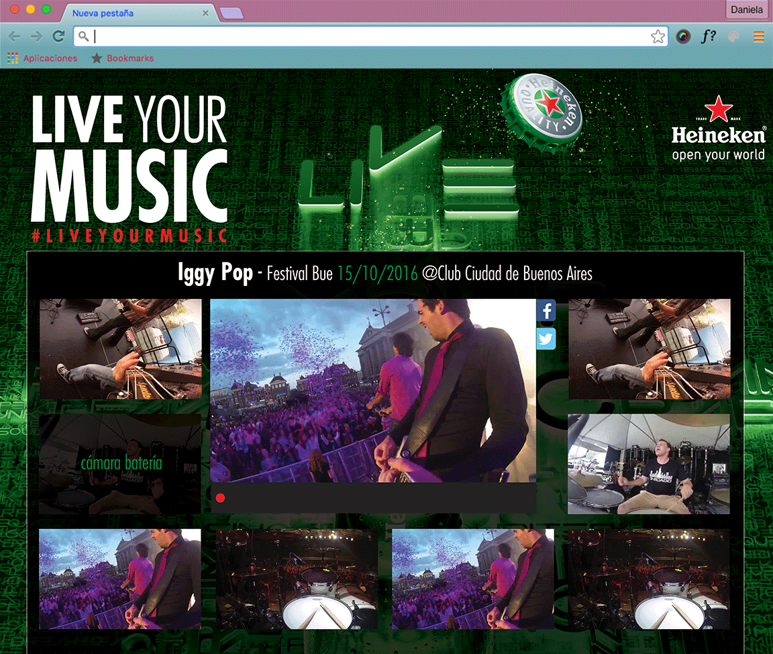Screen dimensions: 773x654
Task: Select bottom-right drum kit thumbnail
Action: tap(649, 579)
